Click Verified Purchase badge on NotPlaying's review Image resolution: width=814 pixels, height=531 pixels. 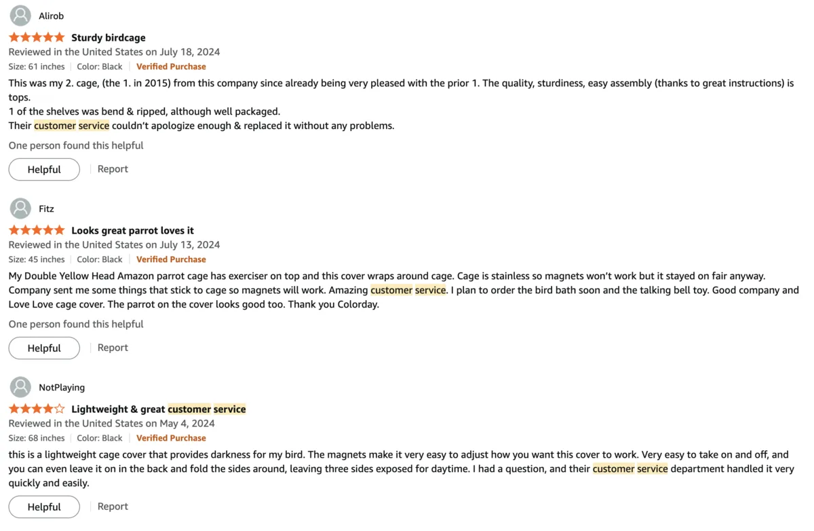click(x=171, y=437)
